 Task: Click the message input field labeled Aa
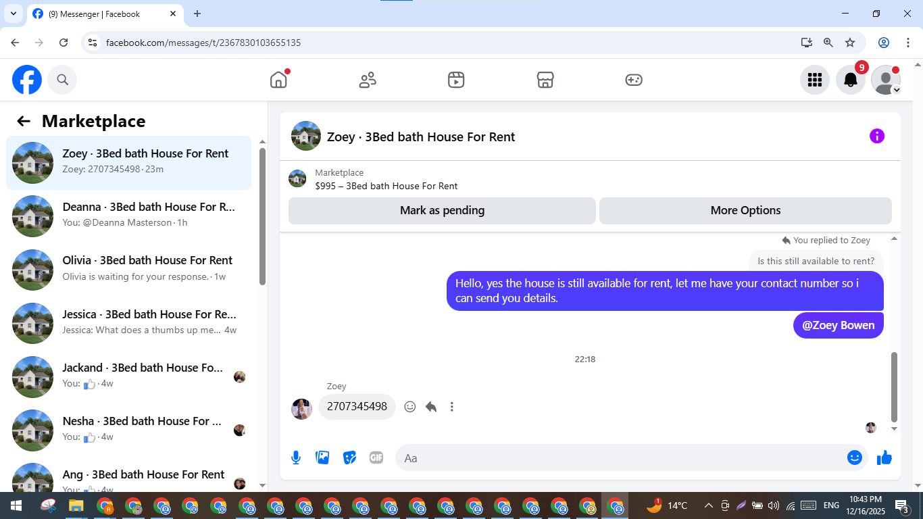(619, 458)
